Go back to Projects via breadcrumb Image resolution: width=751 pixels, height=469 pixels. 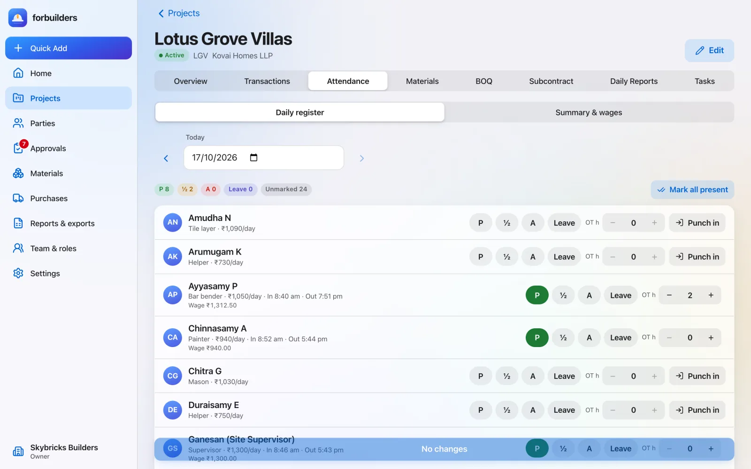click(179, 13)
